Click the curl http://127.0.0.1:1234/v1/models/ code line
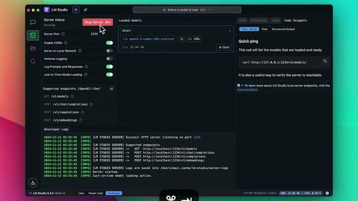 (275, 62)
